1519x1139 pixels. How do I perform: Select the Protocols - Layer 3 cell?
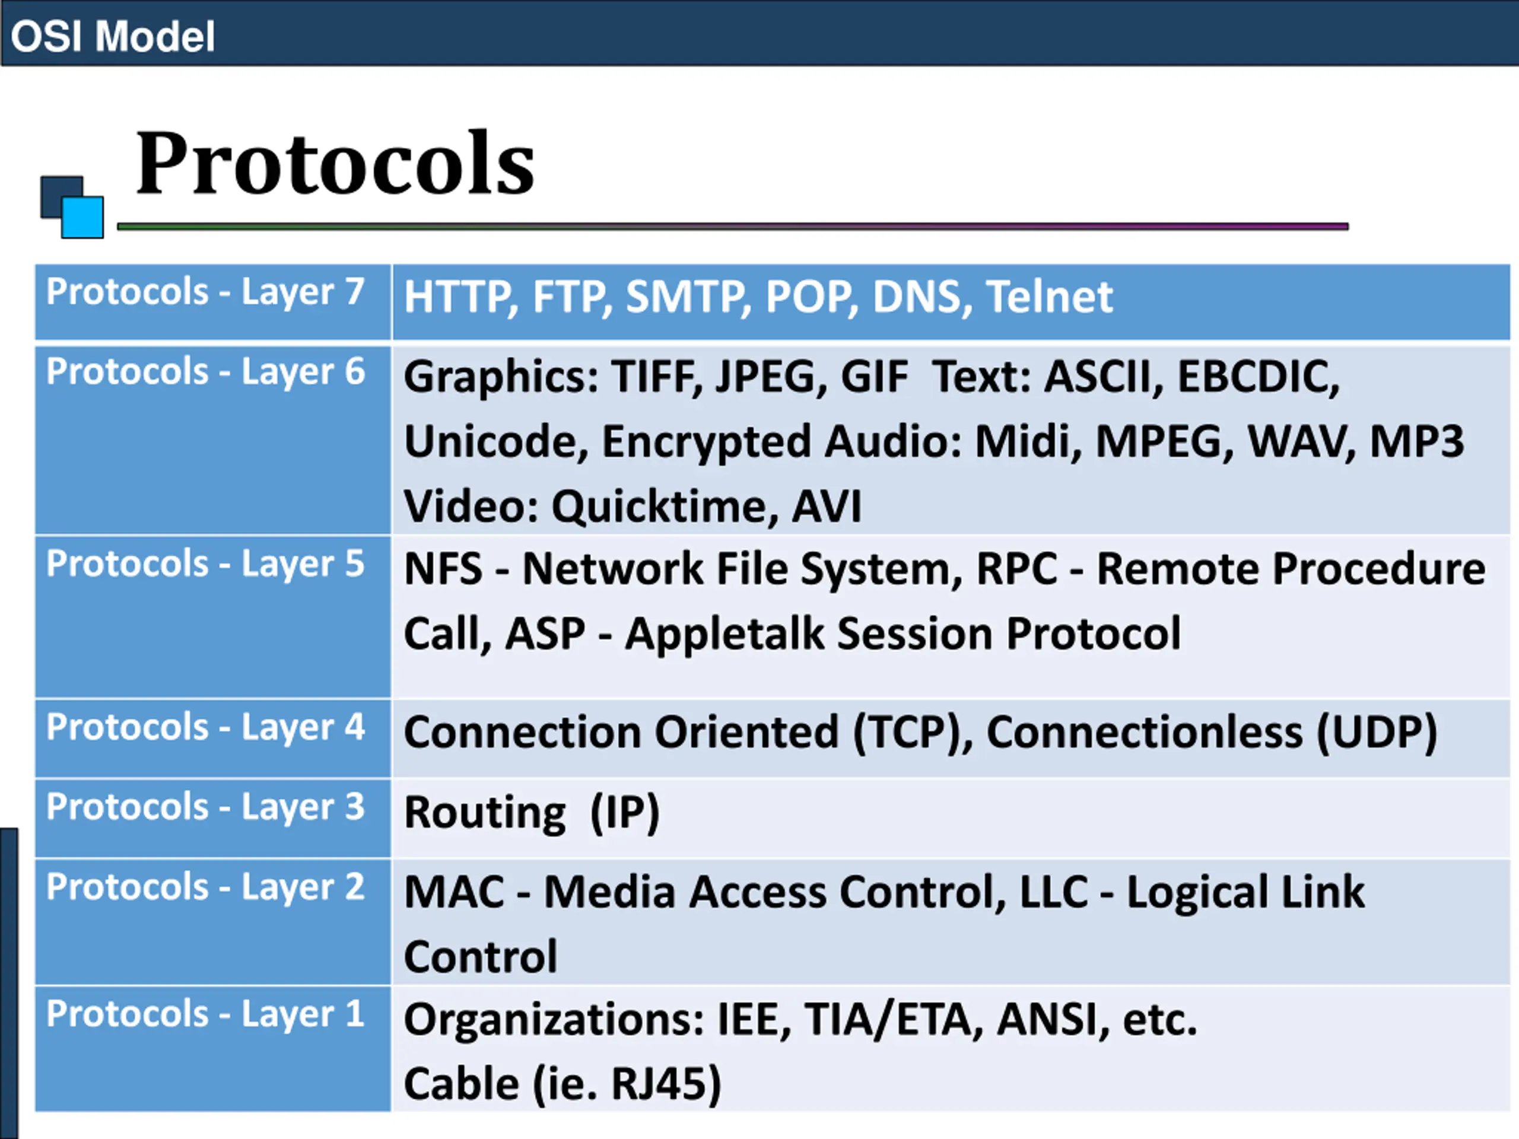(213, 819)
